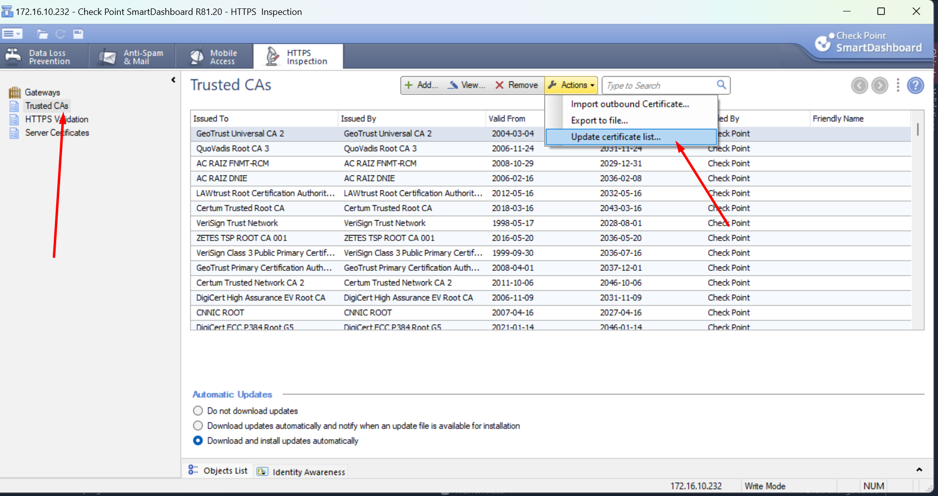Viewport: 938px width, 496px height.
Task: Open a policy with the folder icon
Action: coord(42,34)
